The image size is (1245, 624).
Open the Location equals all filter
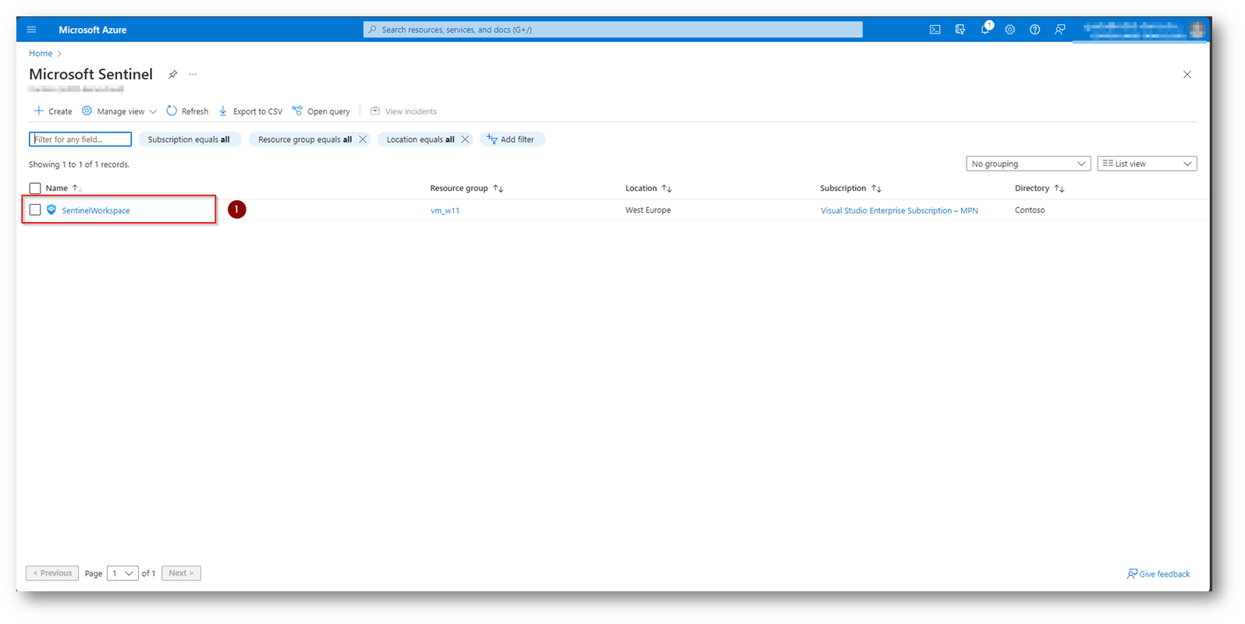[420, 139]
